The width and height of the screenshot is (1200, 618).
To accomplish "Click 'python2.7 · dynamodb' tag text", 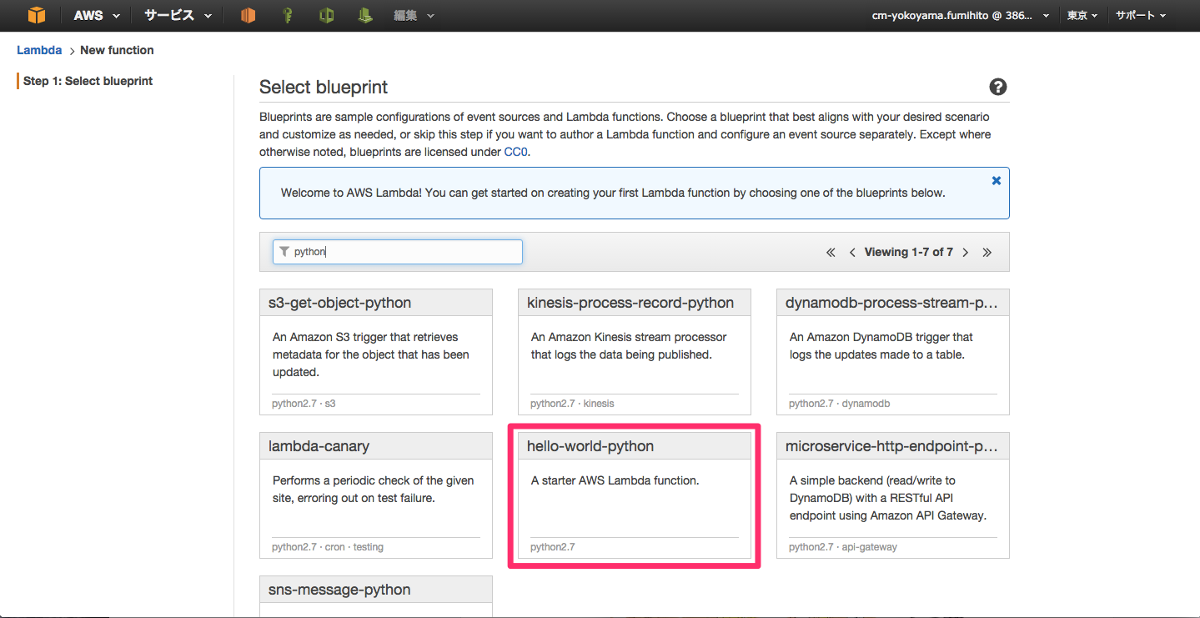I will [840, 404].
